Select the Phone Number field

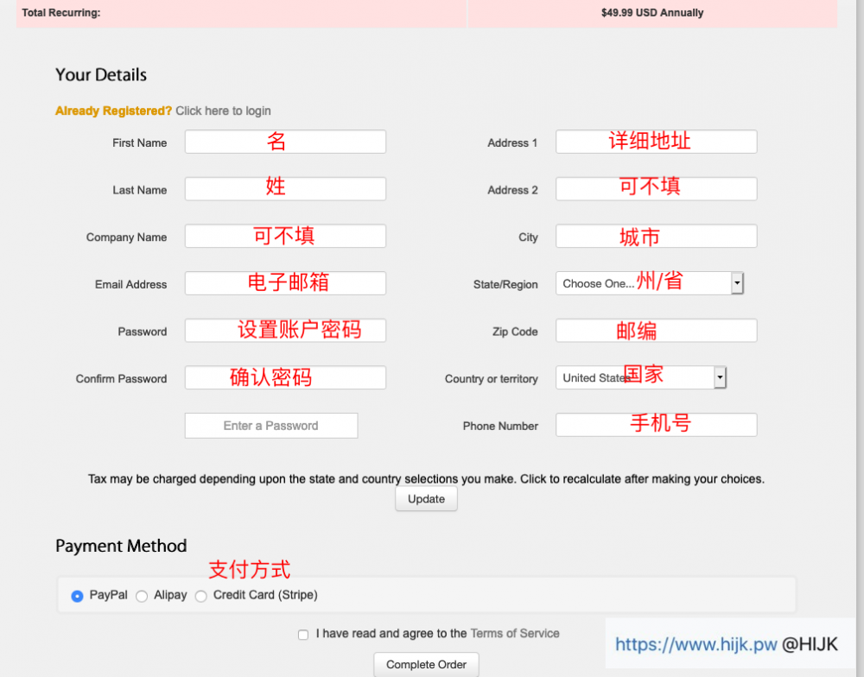(x=656, y=425)
